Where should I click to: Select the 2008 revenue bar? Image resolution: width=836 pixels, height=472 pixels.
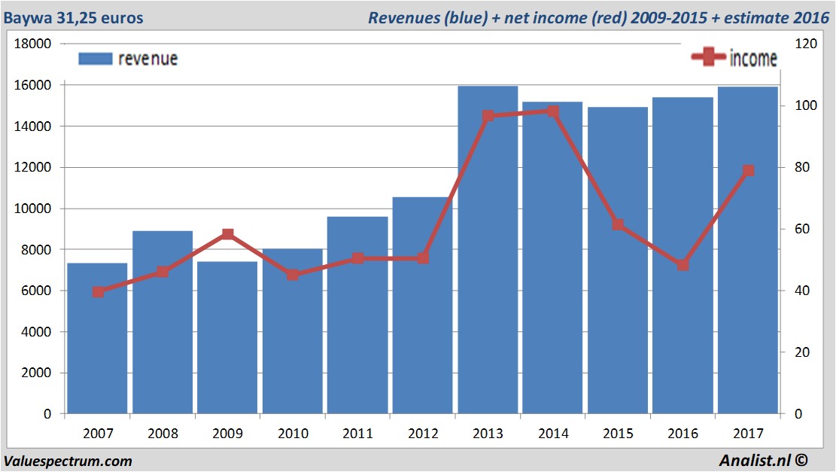pos(163,322)
